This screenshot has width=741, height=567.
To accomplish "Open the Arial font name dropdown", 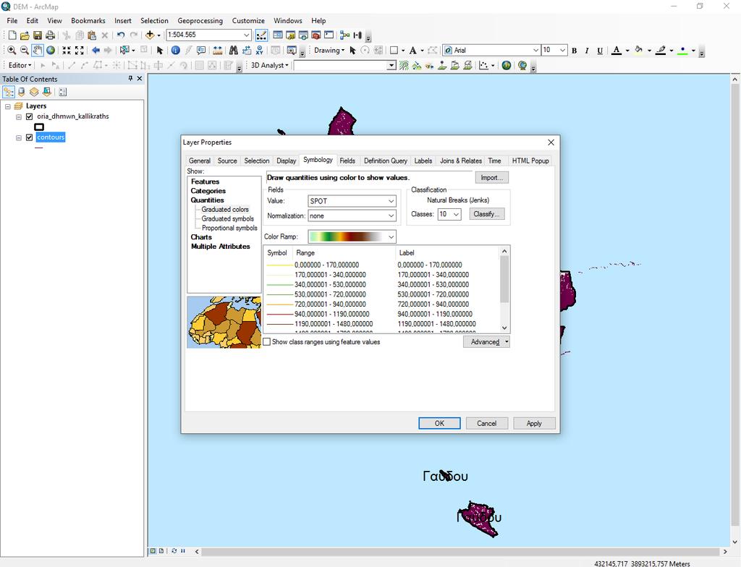I will [x=535, y=50].
